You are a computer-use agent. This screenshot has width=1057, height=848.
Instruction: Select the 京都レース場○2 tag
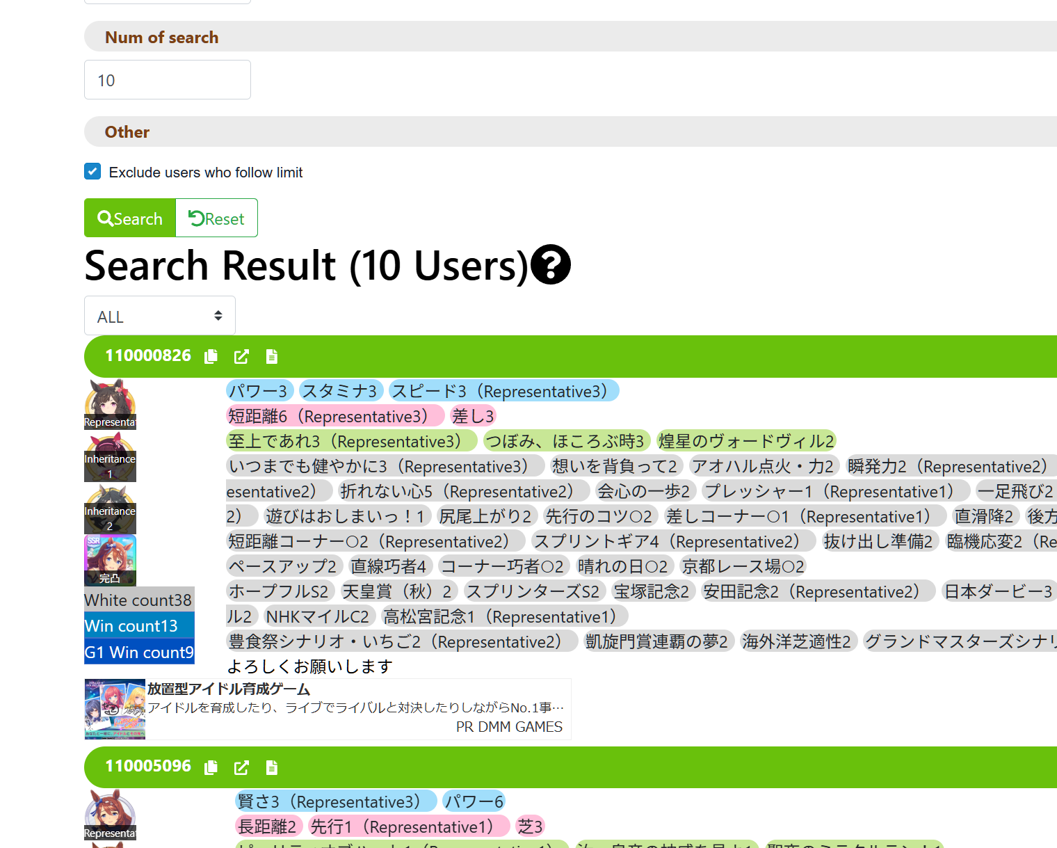click(x=743, y=566)
